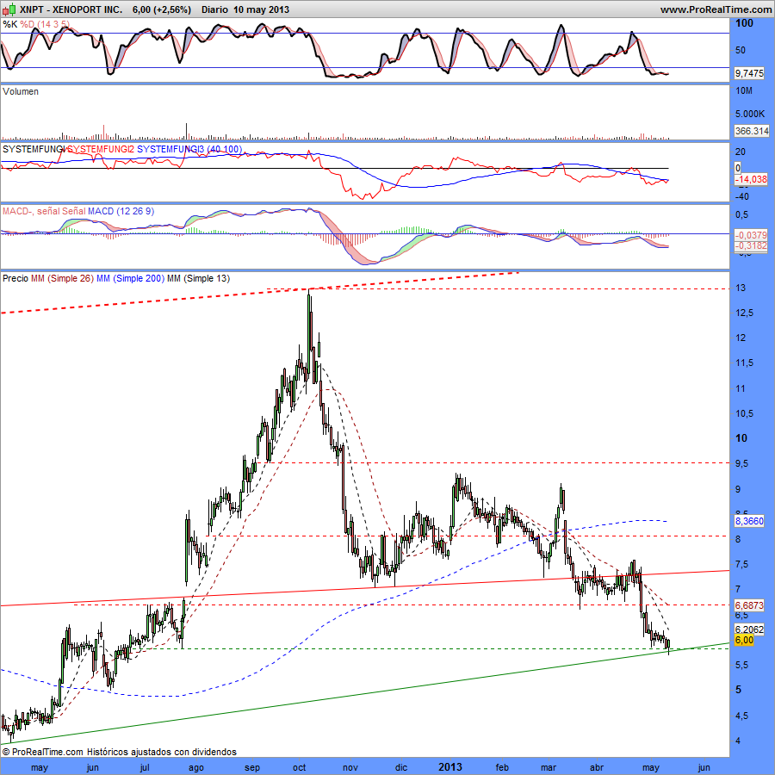The height and width of the screenshot is (775, 775).
Task: Click the '5,5' price axis label
Action: click(742, 666)
